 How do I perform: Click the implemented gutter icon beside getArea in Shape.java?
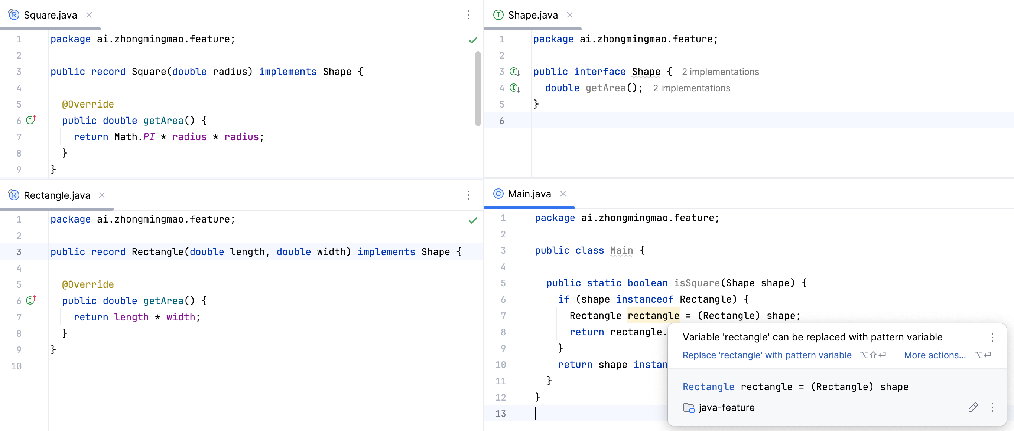(x=514, y=88)
